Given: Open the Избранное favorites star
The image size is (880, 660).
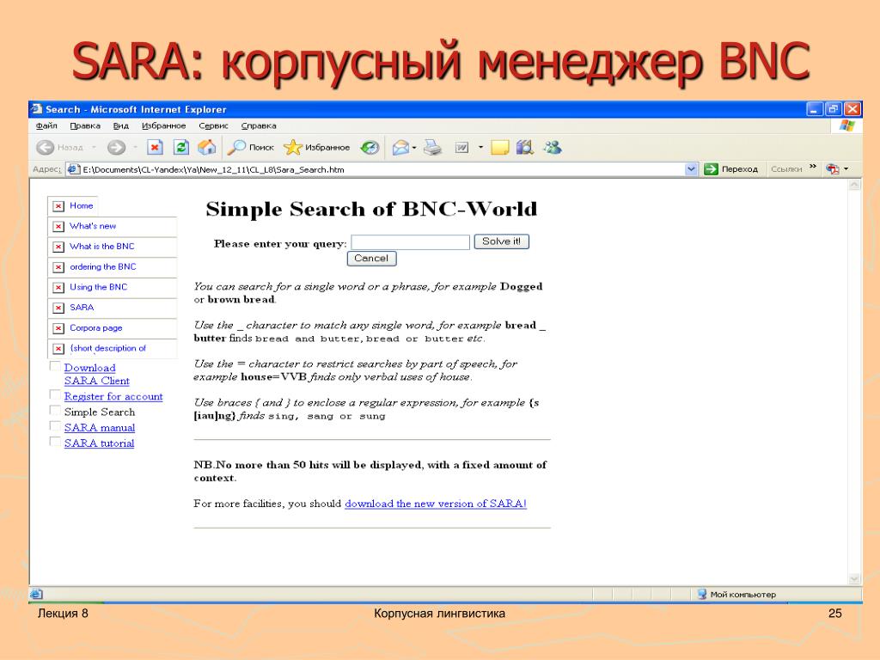Looking at the screenshot, I should click(316, 148).
